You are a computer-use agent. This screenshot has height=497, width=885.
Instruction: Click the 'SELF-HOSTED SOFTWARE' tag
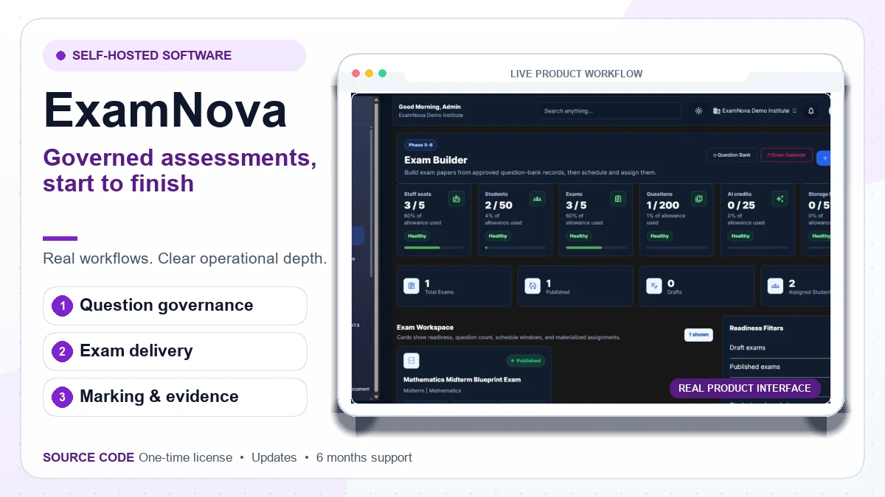[174, 55]
